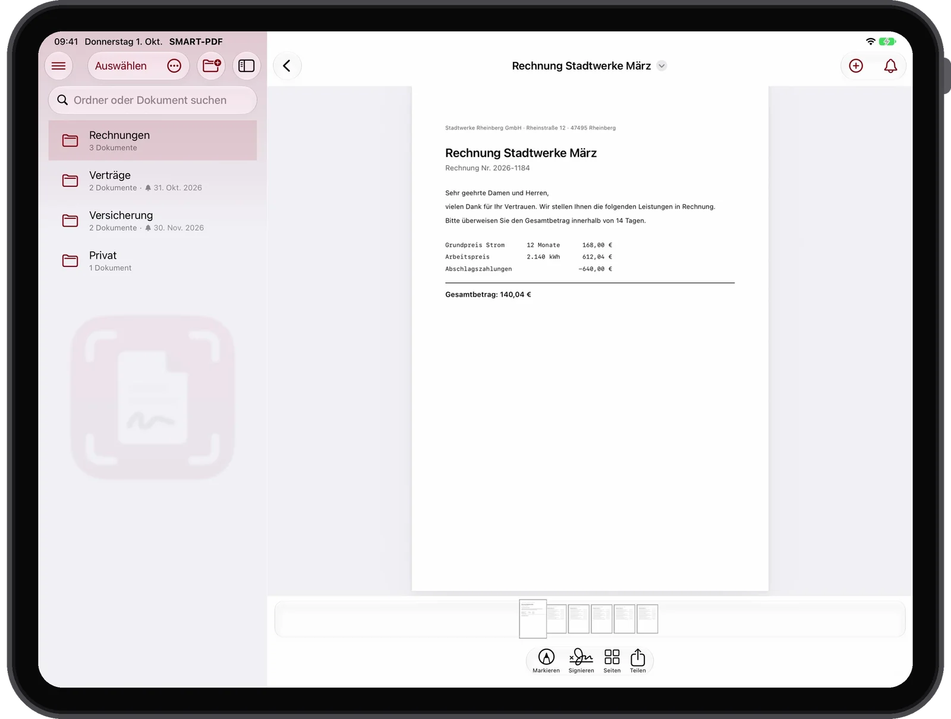This screenshot has height=719, width=951.
Task: Select the Signieren tool
Action: (x=581, y=661)
